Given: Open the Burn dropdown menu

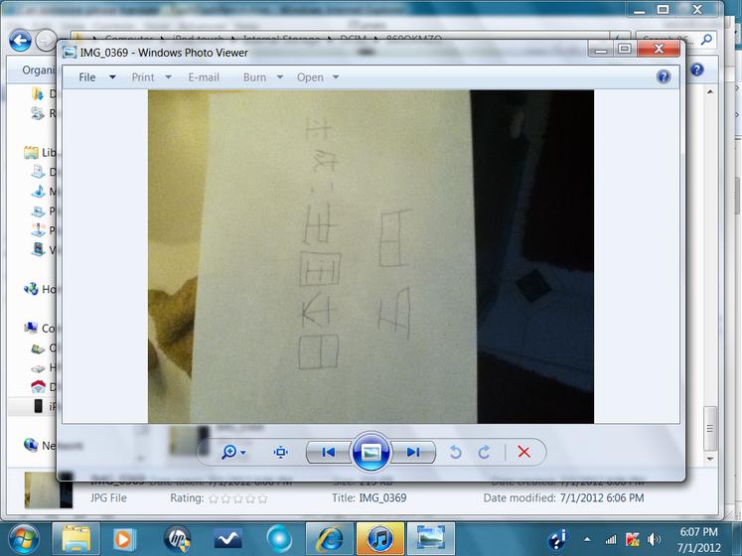Looking at the screenshot, I should point(262,77).
